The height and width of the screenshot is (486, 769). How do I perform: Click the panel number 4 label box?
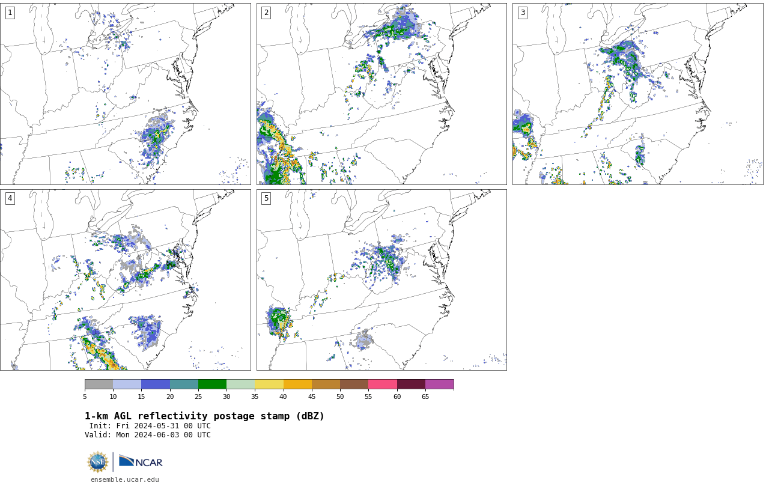pos(10,198)
